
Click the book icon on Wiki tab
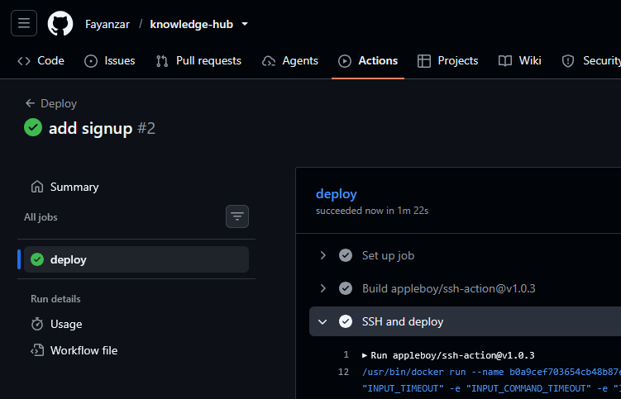click(x=505, y=61)
